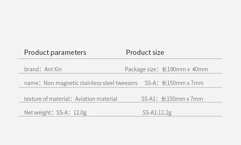Select the brand Ant Xin text
Image resolution: width=241 pixels, height=145 pixels.
53,69
